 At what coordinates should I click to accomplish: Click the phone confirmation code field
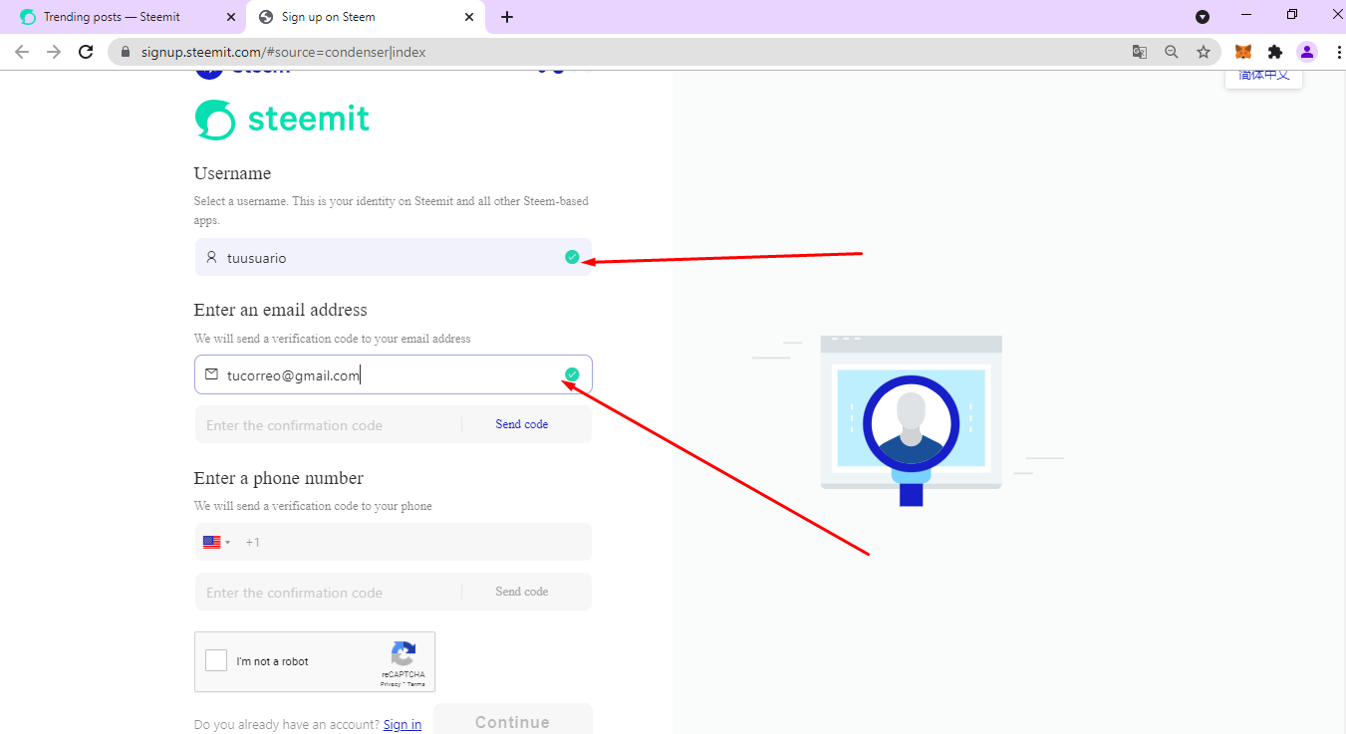pos(328,592)
